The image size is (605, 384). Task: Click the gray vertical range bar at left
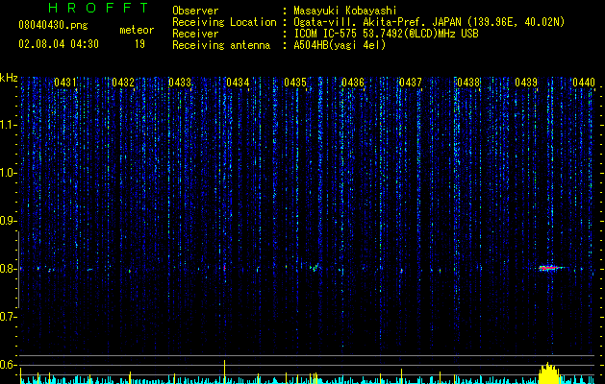pyautogui.click(x=18, y=270)
